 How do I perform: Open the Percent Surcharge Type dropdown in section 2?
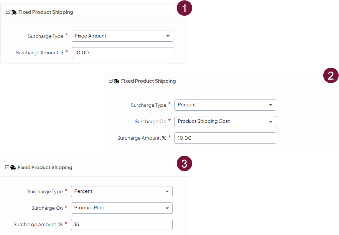(x=225, y=105)
